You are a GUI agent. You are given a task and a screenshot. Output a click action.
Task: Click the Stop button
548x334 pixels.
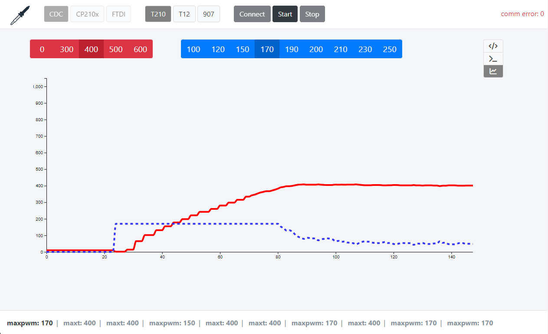[312, 14]
